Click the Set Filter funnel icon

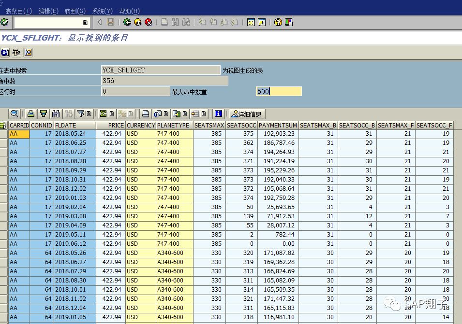coord(81,114)
